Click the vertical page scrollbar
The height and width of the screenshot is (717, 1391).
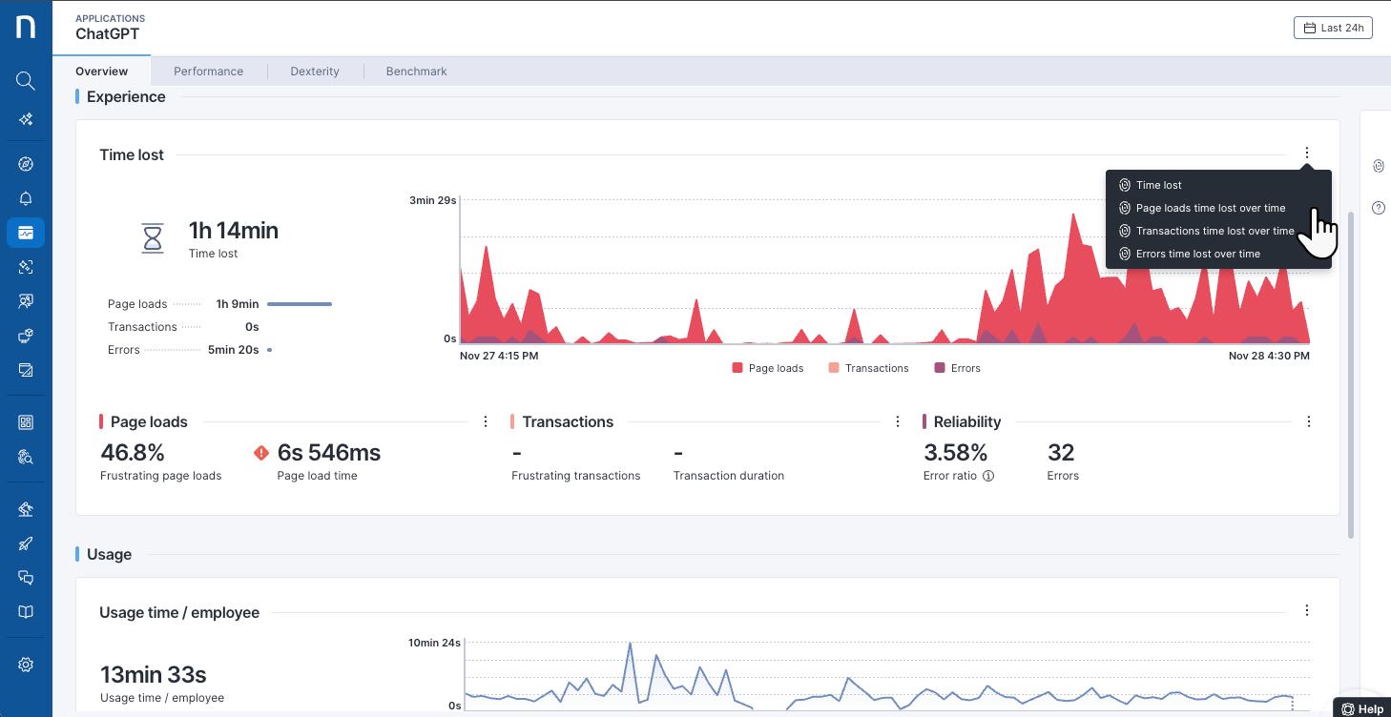[x=1350, y=372]
